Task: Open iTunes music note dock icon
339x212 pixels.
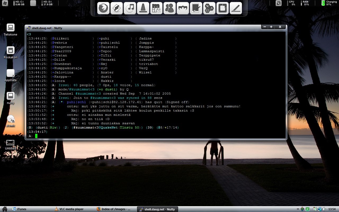Action: [x=130, y=8]
